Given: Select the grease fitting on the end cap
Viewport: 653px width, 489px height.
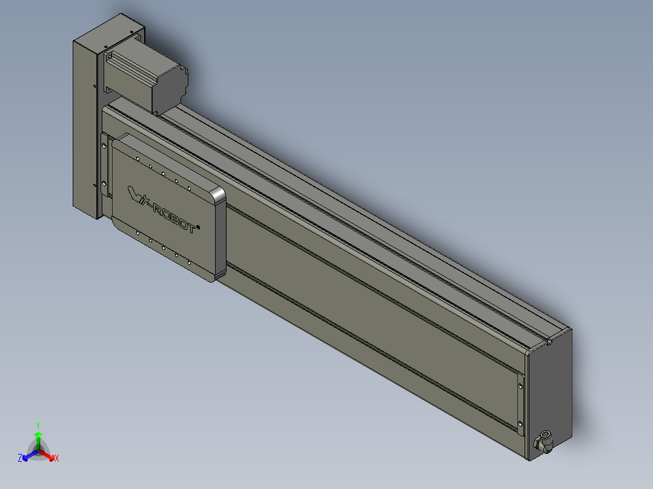Looking at the screenshot, I should tap(545, 442).
